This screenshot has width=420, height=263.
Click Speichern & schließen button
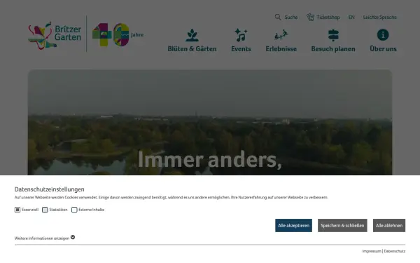[x=342, y=225]
